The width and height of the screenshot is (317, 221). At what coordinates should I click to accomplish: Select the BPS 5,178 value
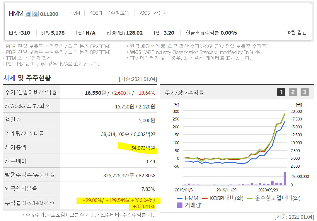coord(53,33)
